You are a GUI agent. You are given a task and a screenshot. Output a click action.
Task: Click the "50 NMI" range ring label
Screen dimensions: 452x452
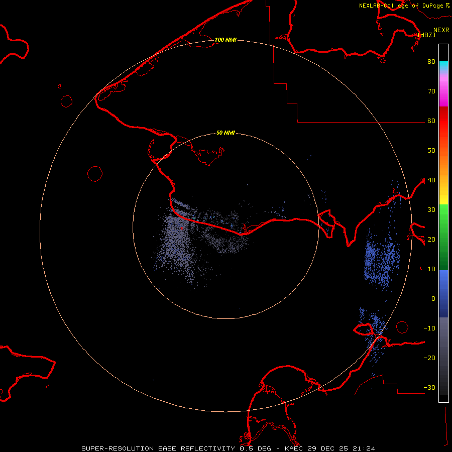point(225,133)
